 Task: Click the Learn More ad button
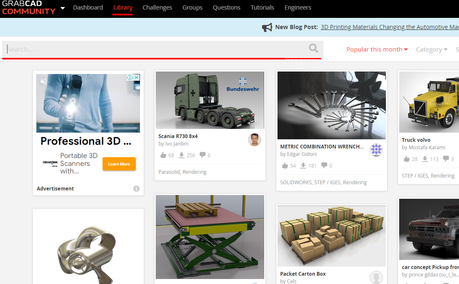pyautogui.click(x=119, y=164)
